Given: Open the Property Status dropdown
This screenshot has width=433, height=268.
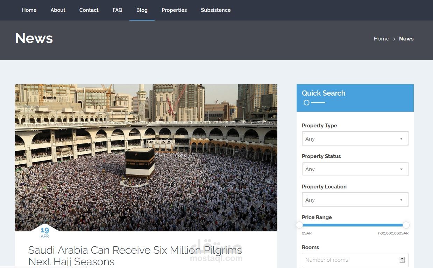Looking at the screenshot, I should click(x=355, y=169).
